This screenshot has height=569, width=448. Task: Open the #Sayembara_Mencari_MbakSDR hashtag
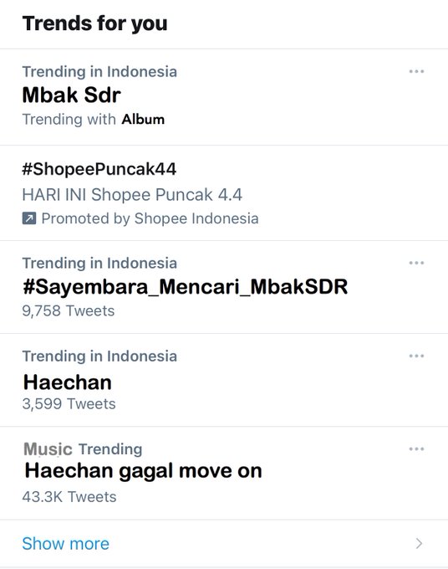tap(185, 287)
